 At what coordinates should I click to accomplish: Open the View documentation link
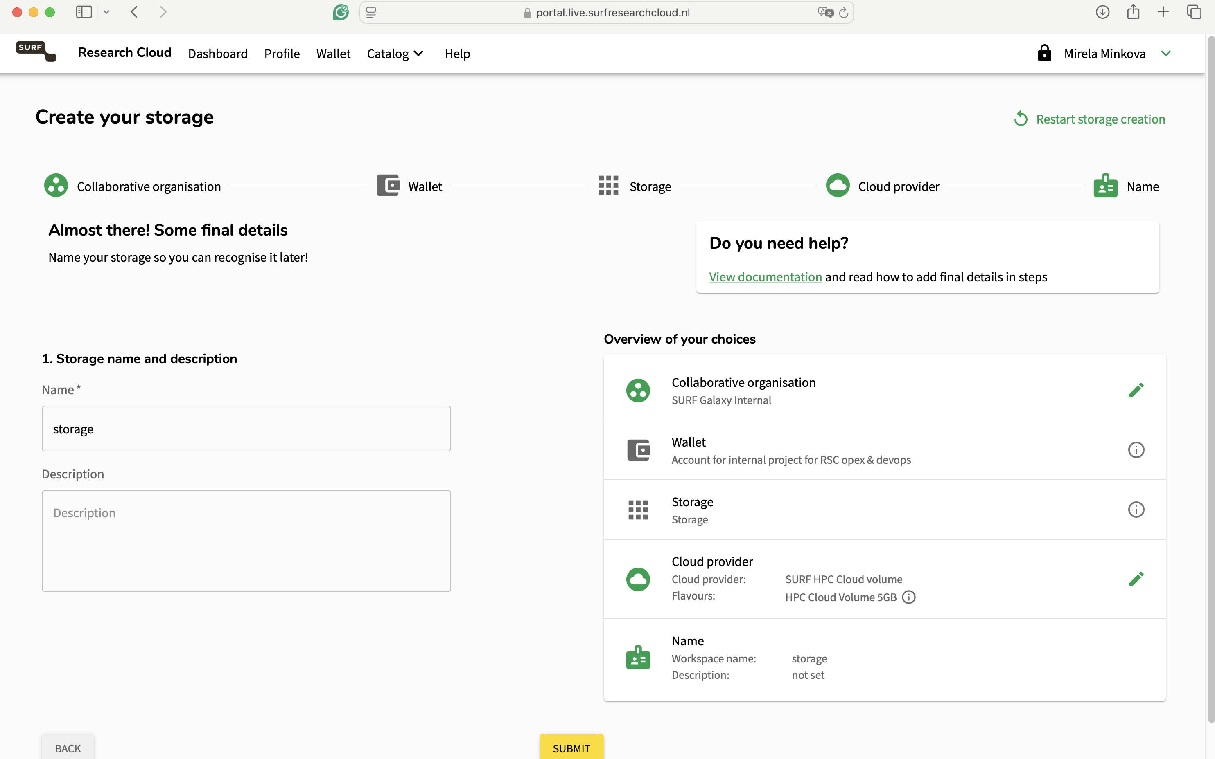tap(765, 276)
